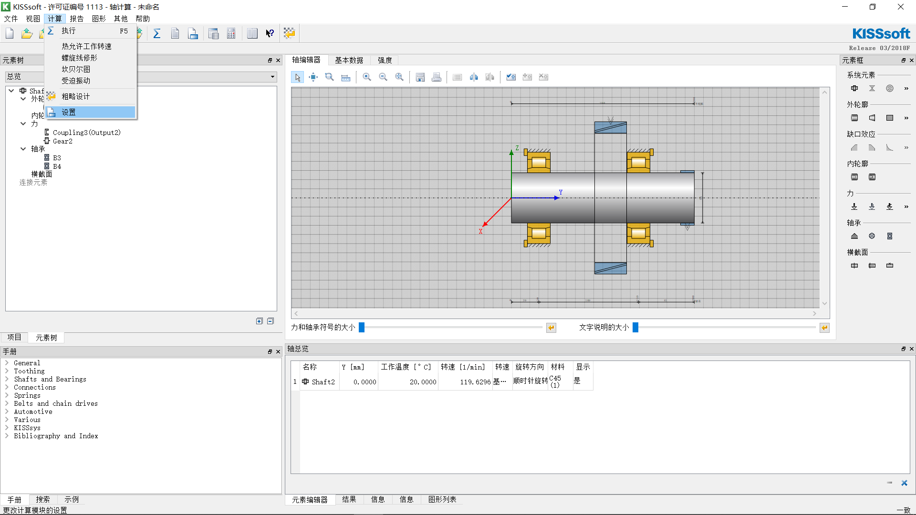Close the 元素树 panel
Viewport: 916px width, 515px height.
[x=278, y=60]
